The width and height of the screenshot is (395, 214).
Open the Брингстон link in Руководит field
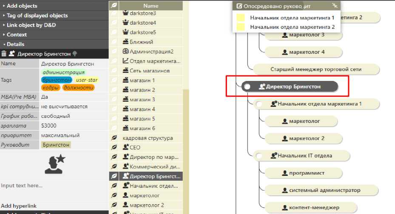pyautogui.click(x=56, y=145)
